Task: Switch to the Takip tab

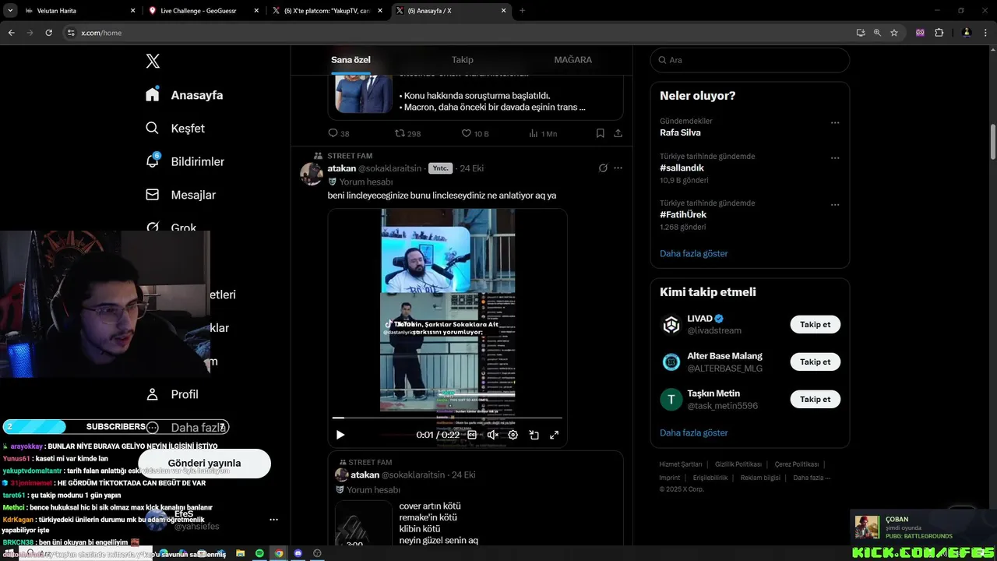Action: [x=463, y=60]
